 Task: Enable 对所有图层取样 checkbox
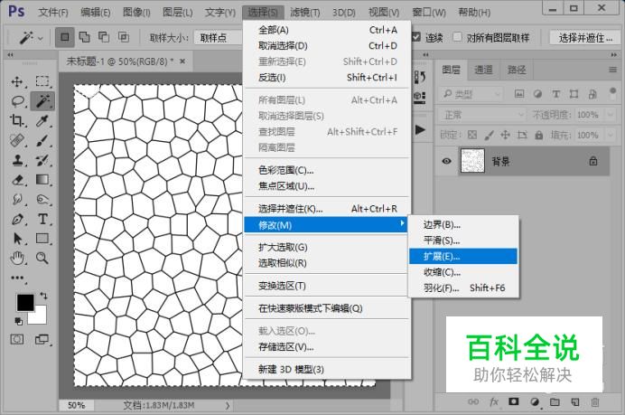(x=458, y=37)
